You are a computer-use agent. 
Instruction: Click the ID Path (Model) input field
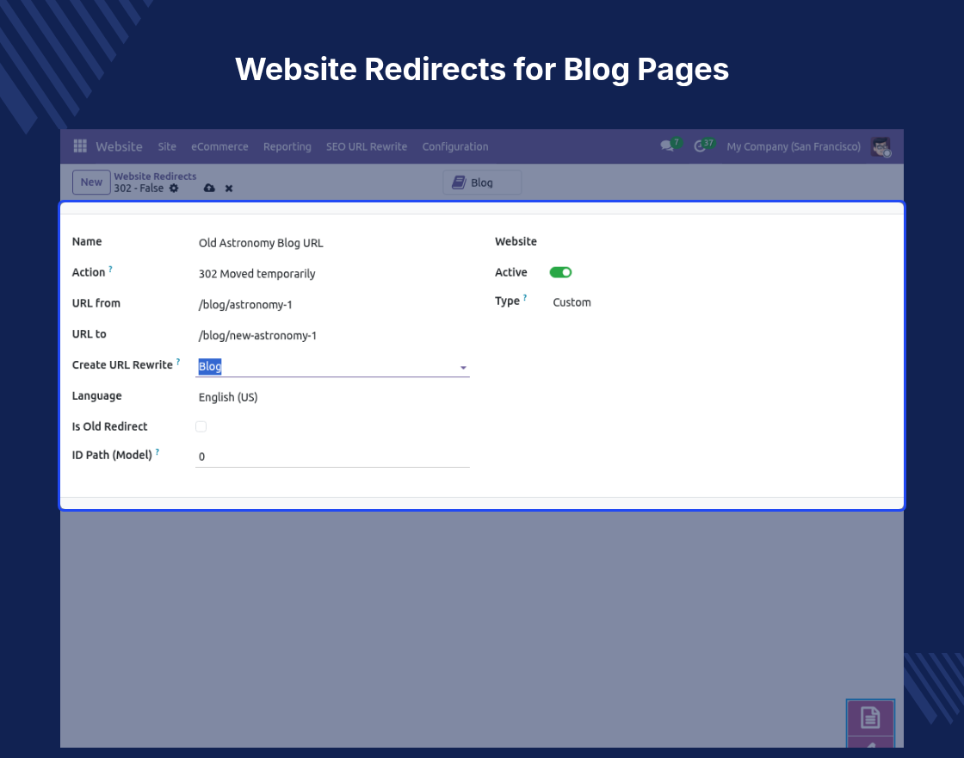[332, 457]
